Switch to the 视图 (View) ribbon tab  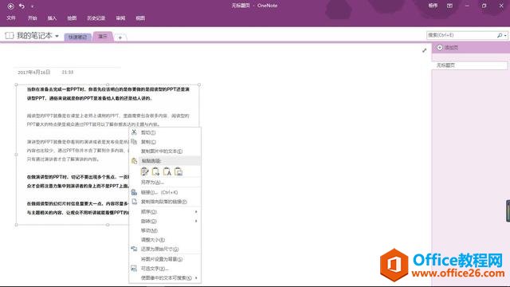(140, 18)
